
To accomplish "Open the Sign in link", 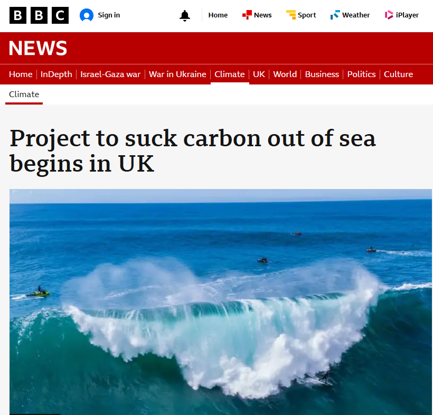I will [x=109, y=15].
